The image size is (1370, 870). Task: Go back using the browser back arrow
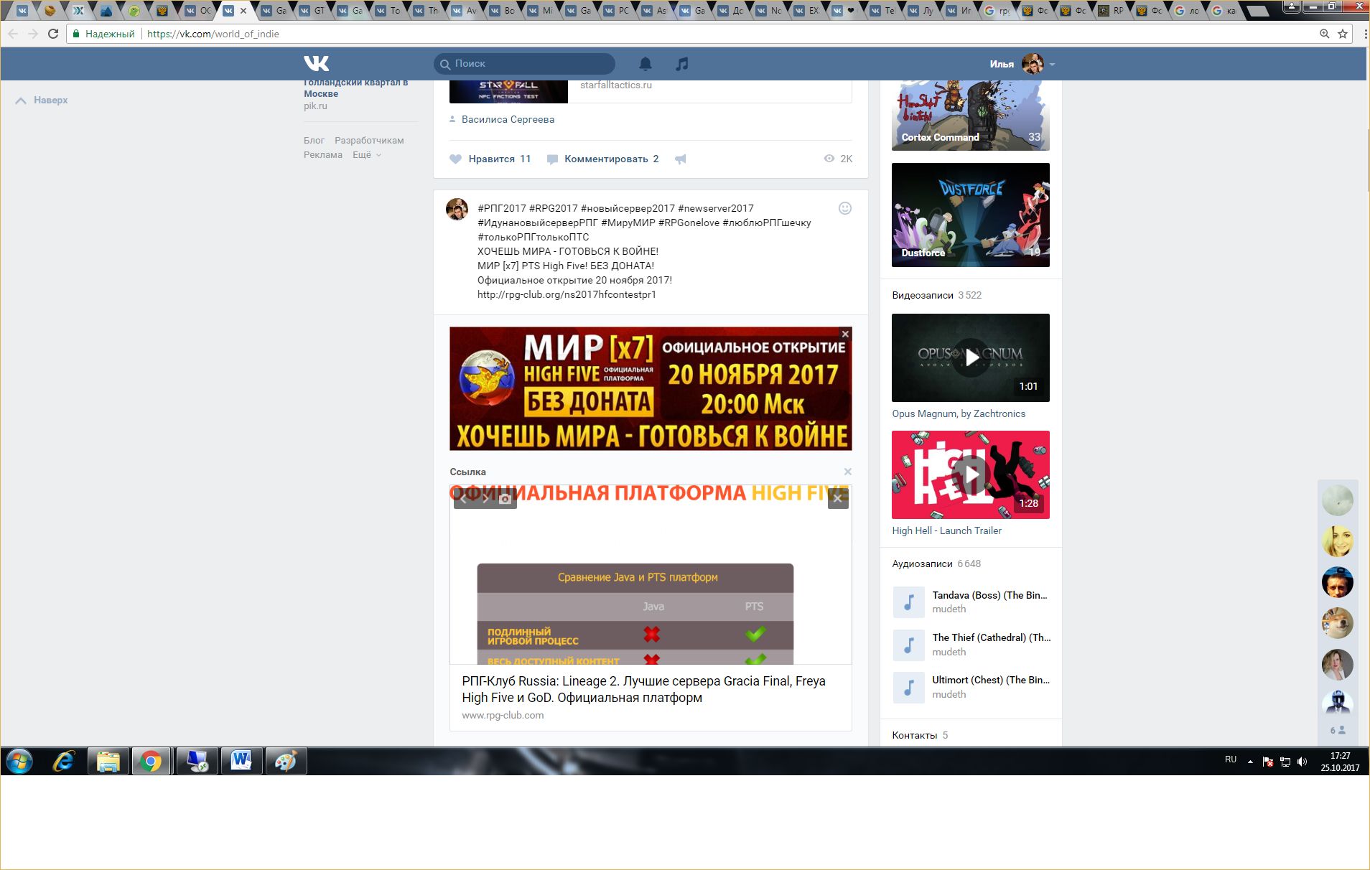point(13,34)
